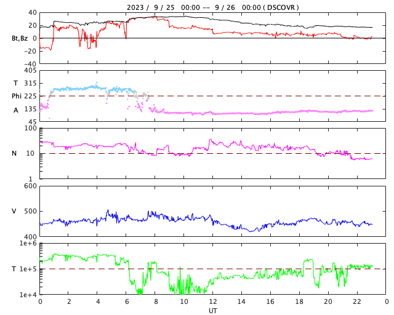Click the '12' hour tick on x-axis

coord(212,301)
